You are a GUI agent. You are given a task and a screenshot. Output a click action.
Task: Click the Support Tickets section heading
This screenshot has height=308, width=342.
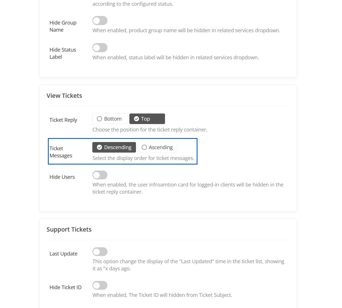69,230
